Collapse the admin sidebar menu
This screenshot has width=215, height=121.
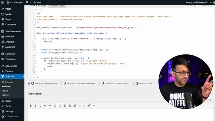(x=10, y=117)
